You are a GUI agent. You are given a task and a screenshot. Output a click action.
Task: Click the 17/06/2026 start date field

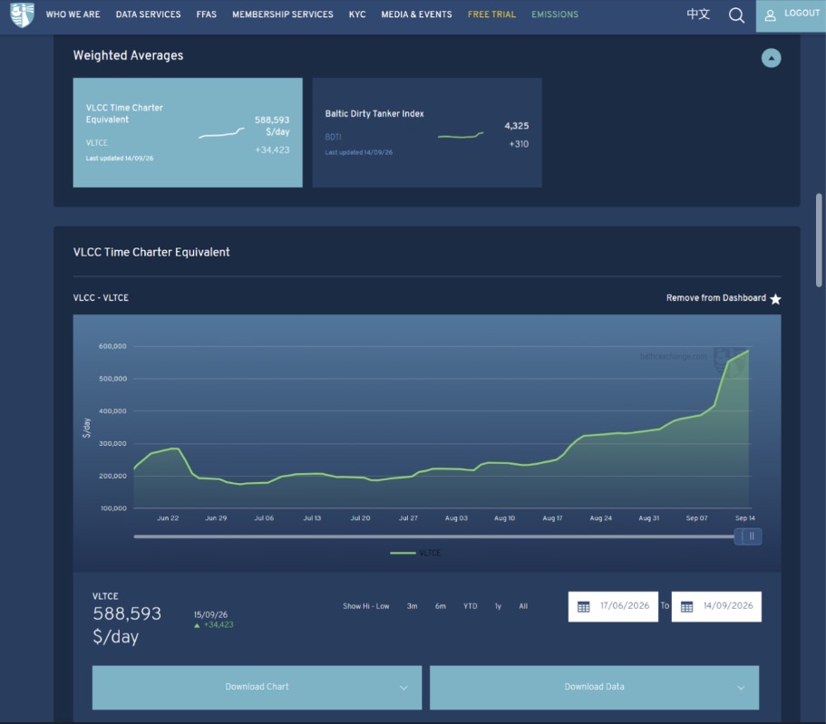(613, 606)
